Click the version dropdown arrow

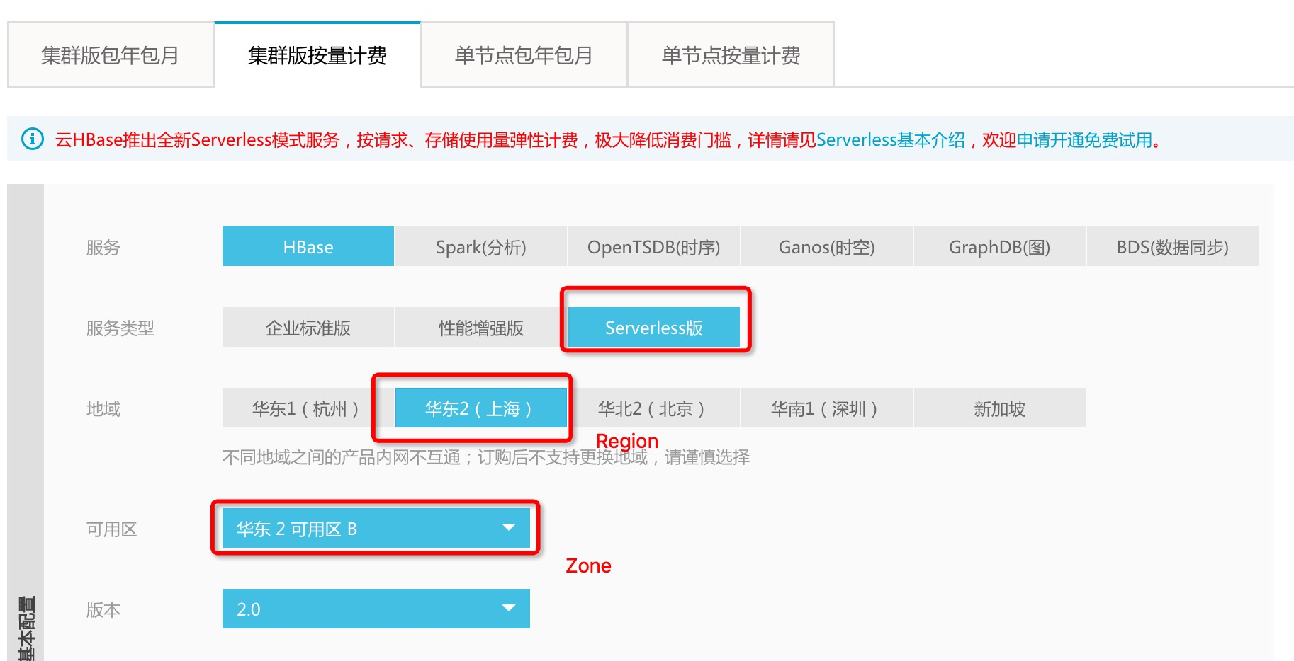(508, 608)
